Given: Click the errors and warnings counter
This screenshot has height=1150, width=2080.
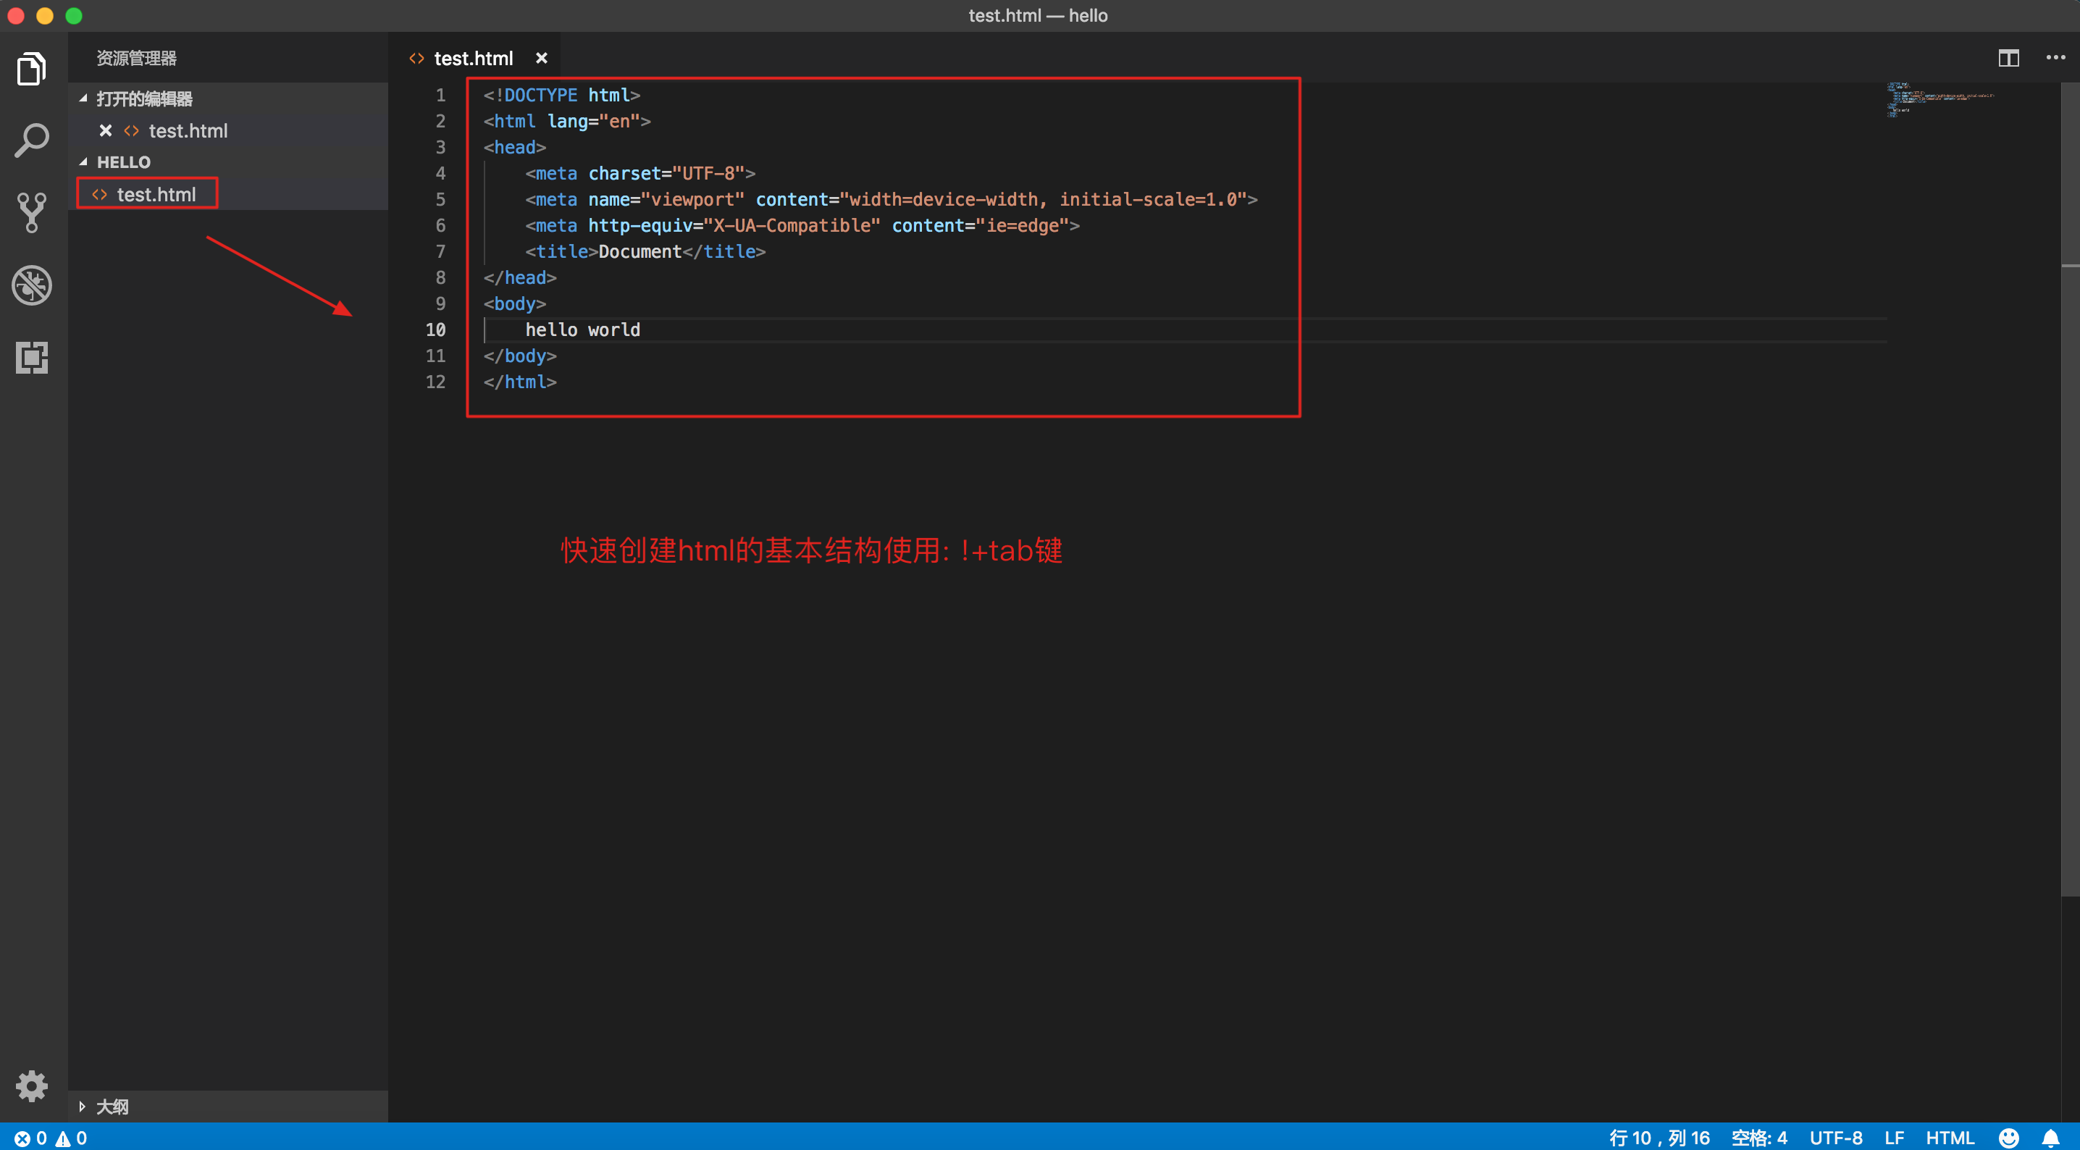Looking at the screenshot, I should coord(50,1137).
